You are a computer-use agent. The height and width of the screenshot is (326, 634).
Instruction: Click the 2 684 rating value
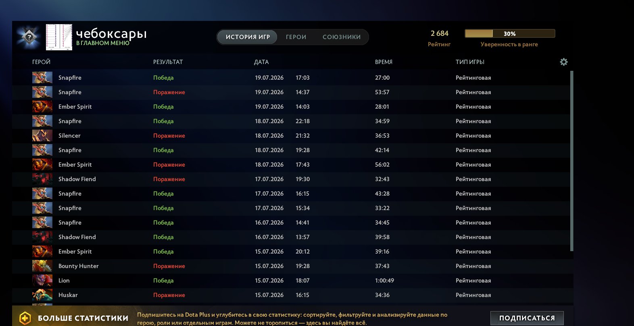coord(440,33)
